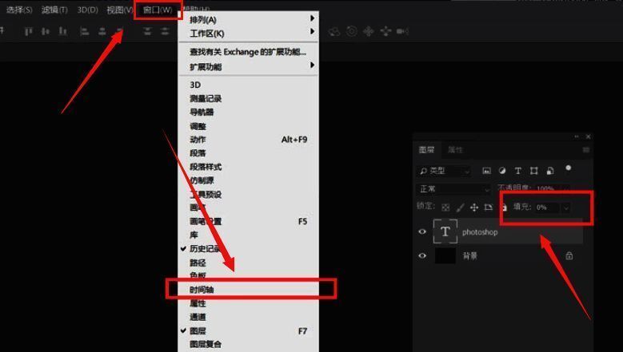The height and width of the screenshot is (352, 623).
Task: Expand the 扩展功能 submenu
Action: 248,66
